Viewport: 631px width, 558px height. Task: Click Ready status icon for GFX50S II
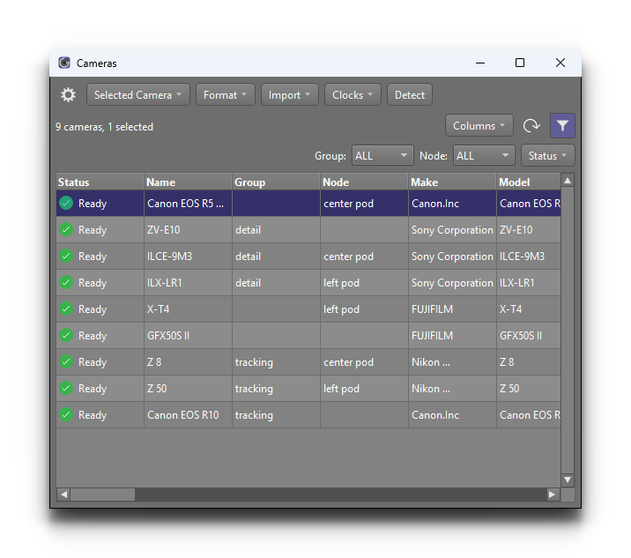pyautogui.click(x=66, y=335)
